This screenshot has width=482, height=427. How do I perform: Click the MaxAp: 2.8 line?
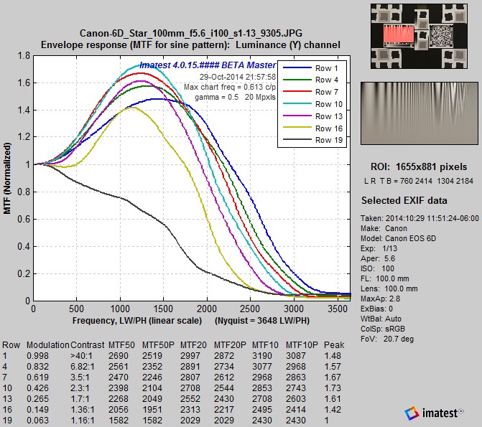381,299
